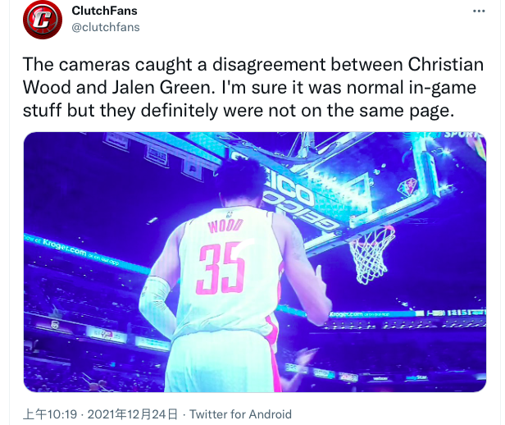
Task: Click the Twitter for Android source link
Action: 240,414
